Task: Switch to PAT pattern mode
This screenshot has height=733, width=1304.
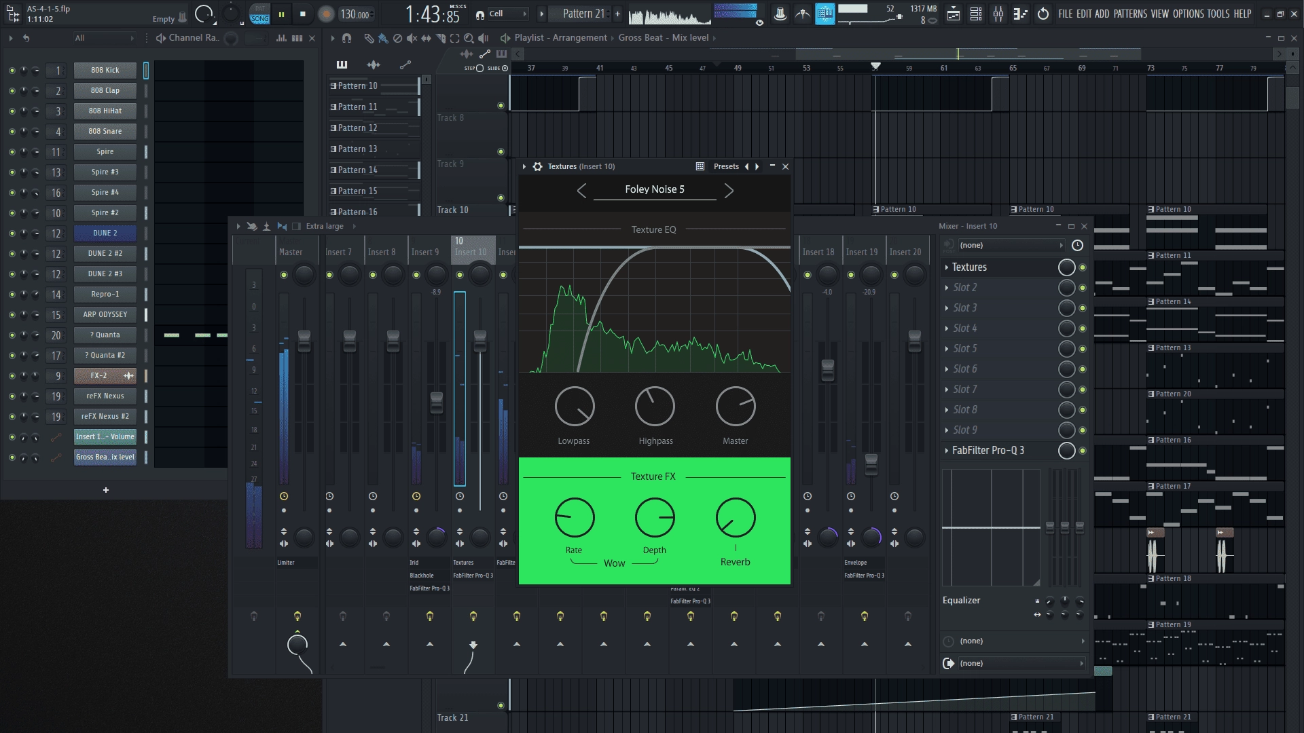Action: click(x=259, y=9)
